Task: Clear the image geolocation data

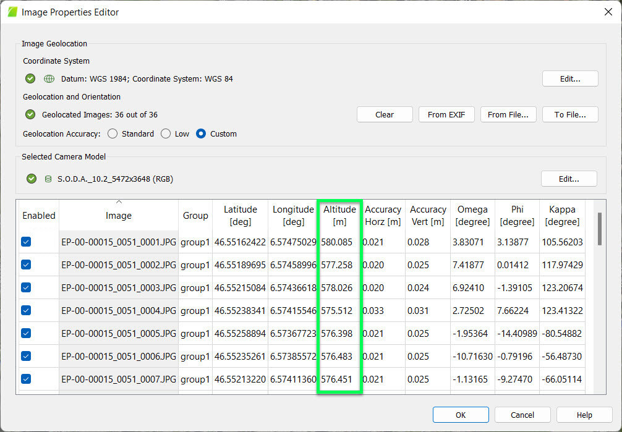Action: point(385,114)
